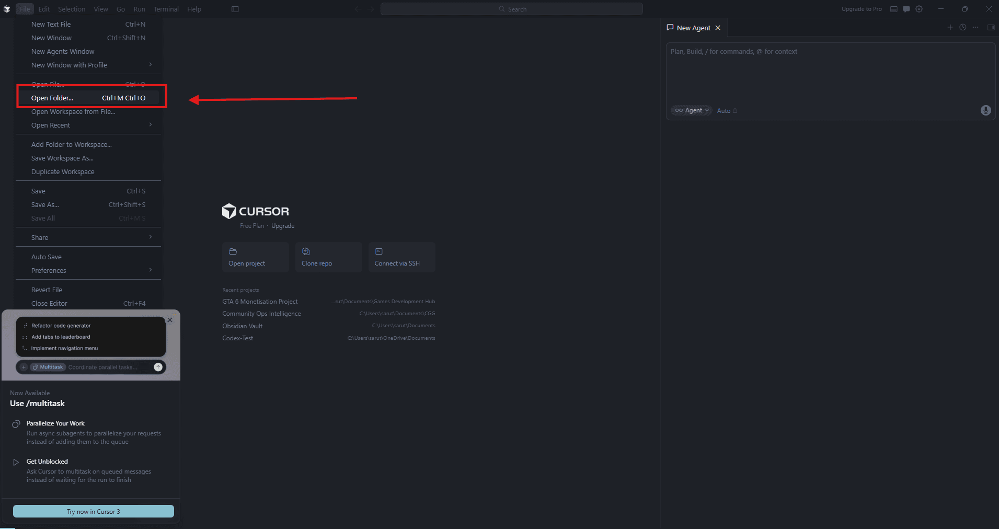The width and height of the screenshot is (999, 529).
Task: Expand New Window with Profile submenu
Action: point(88,65)
